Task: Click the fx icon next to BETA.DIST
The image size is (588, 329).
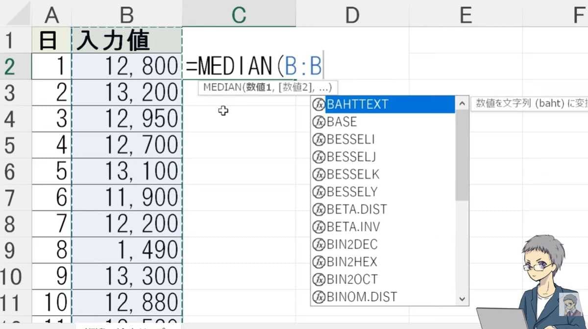Action: [x=319, y=210]
